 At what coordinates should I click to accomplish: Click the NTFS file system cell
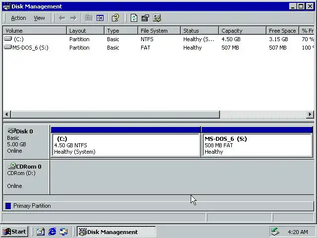[x=147, y=39]
